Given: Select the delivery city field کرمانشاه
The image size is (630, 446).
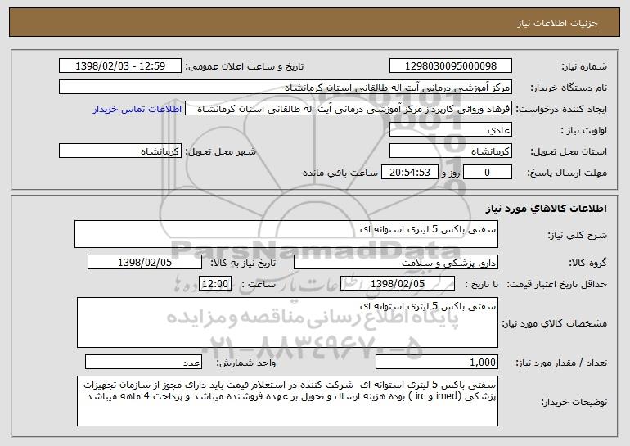Looking at the screenshot, I should 120,151.
